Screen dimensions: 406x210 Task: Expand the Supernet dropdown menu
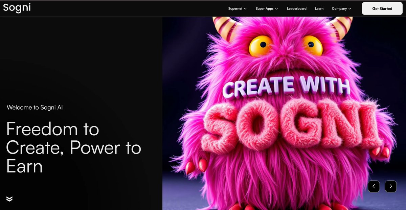pos(237,8)
